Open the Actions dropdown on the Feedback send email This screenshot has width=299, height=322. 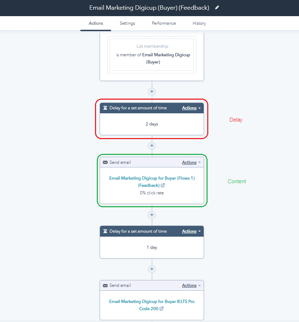[x=189, y=162]
